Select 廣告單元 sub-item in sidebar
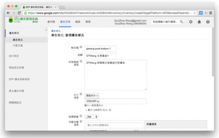The width and height of the screenshot is (219, 138). (x=18, y=40)
